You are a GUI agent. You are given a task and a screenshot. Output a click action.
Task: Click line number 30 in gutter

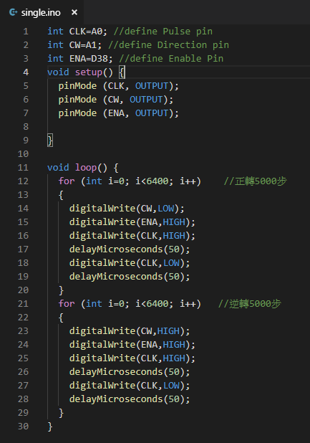pos(23,427)
